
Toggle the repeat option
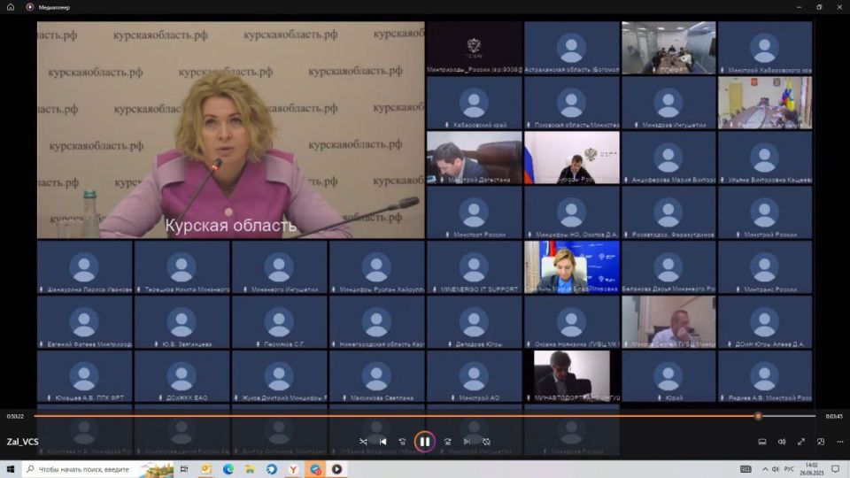[x=486, y=442]
